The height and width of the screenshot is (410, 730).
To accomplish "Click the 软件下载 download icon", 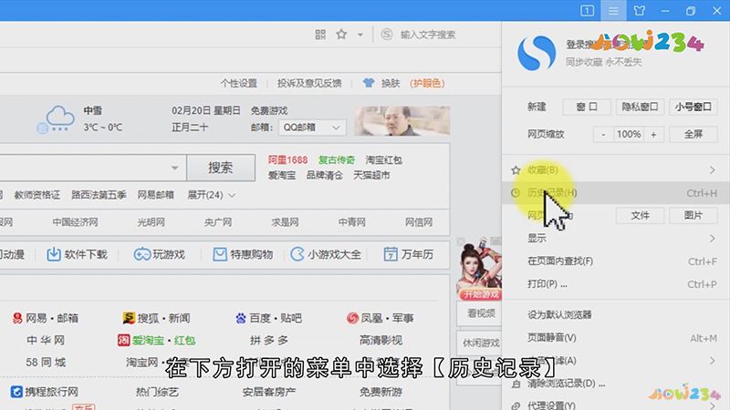I will click(54, 254).
